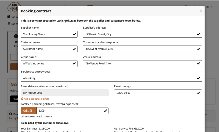This screenshot has height=132, width=219.
Task: Click the Gig Heaven logo behind dialog
Action: [13, 6]
